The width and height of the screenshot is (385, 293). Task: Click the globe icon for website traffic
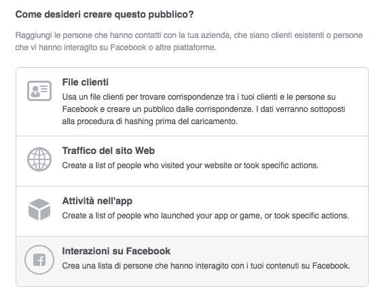pyautogui.click(x=39, y=159)
